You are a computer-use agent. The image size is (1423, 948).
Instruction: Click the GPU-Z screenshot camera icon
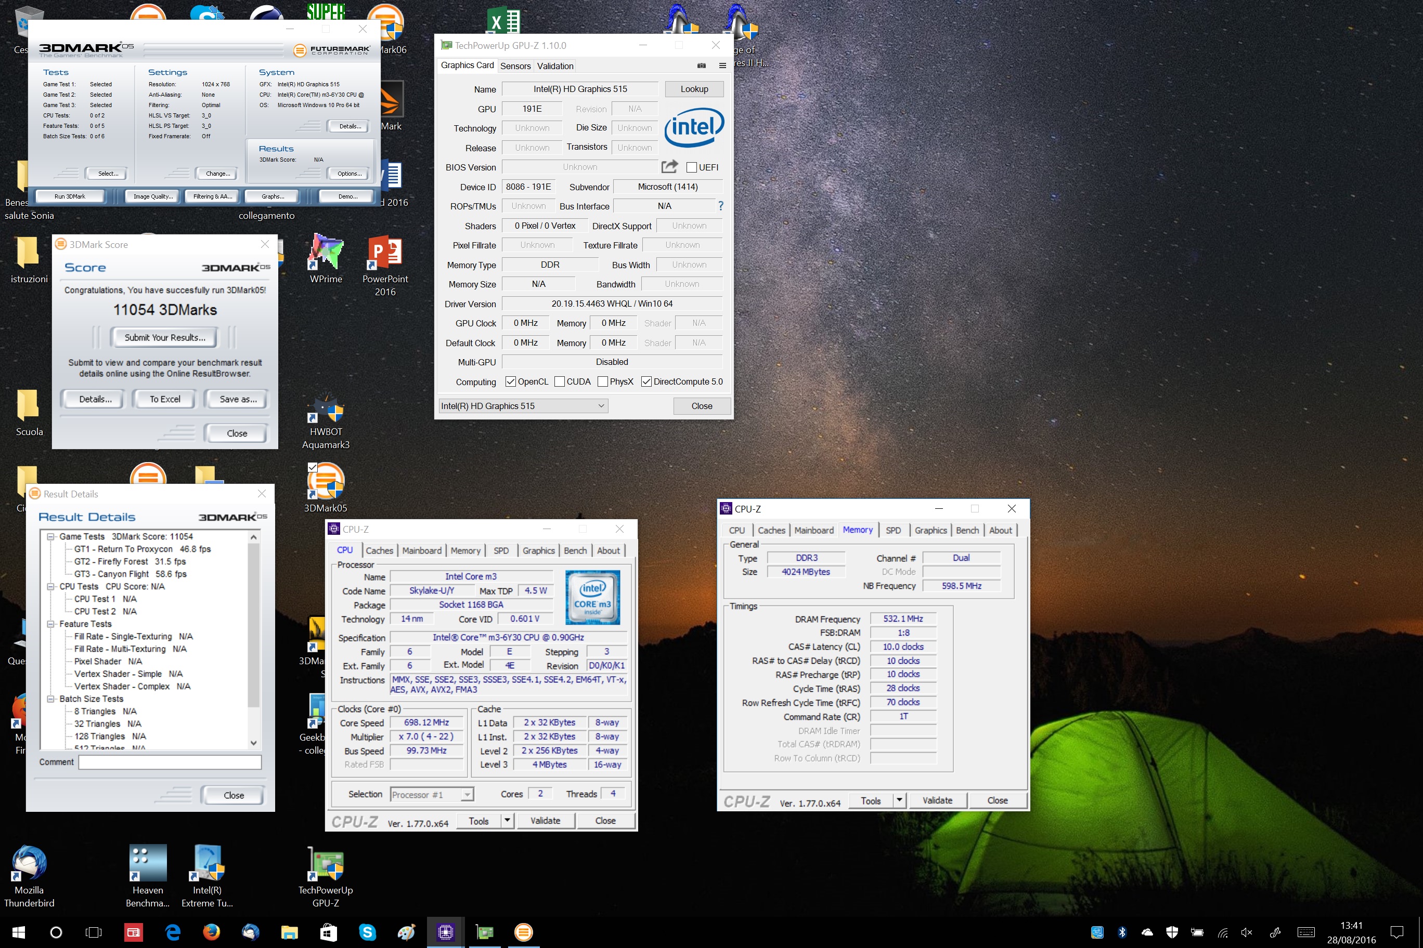pyautogui.click(x=702, y=66)
